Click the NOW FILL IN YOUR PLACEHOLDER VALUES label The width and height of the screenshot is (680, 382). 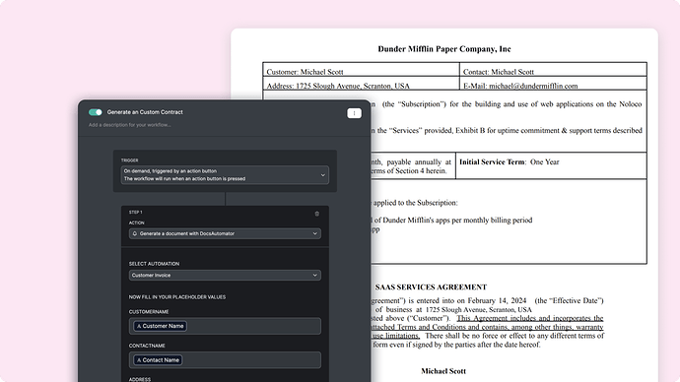click(177, 297)
